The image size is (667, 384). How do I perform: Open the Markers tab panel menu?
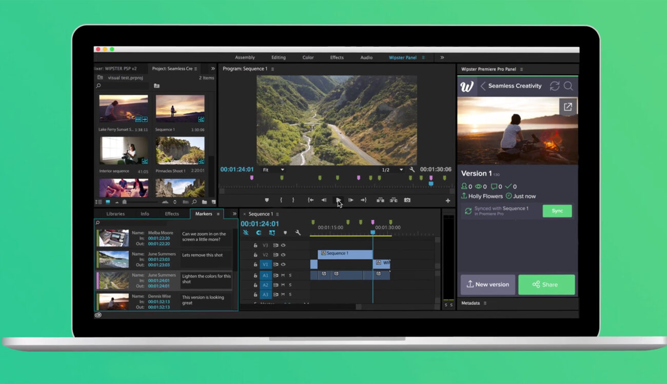click(x=218, y=214)
